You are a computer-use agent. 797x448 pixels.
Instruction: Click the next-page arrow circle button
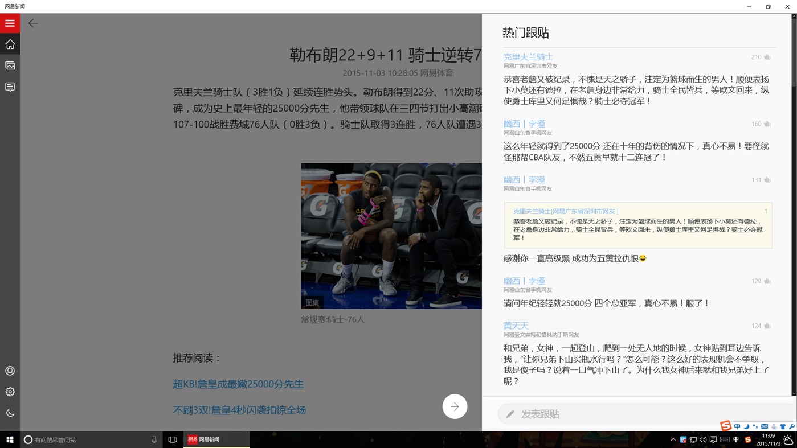click(455, 406)
